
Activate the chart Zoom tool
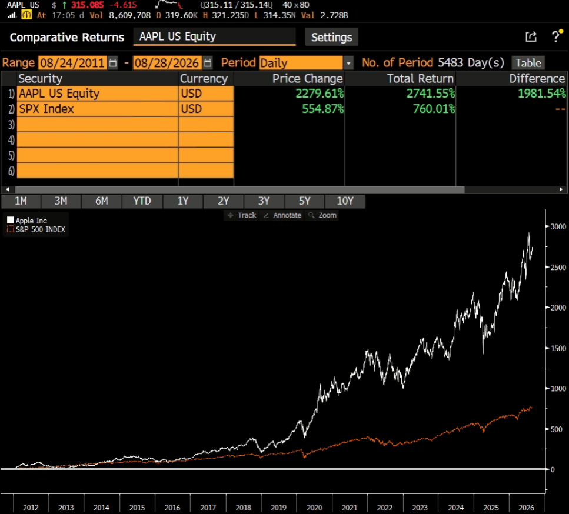point(322,215)
